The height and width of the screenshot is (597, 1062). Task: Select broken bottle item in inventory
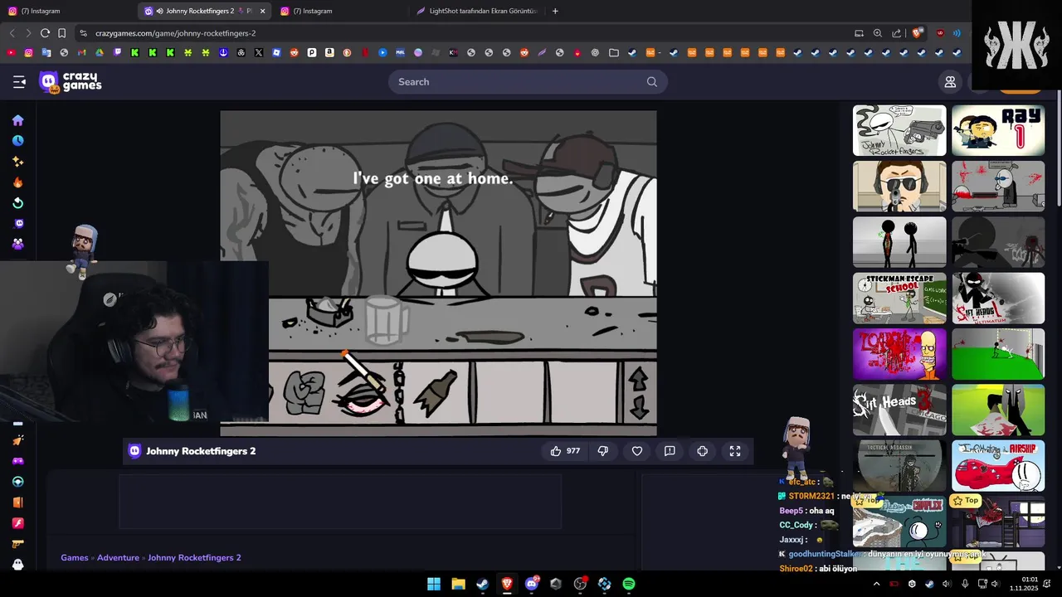click(435, 392)
